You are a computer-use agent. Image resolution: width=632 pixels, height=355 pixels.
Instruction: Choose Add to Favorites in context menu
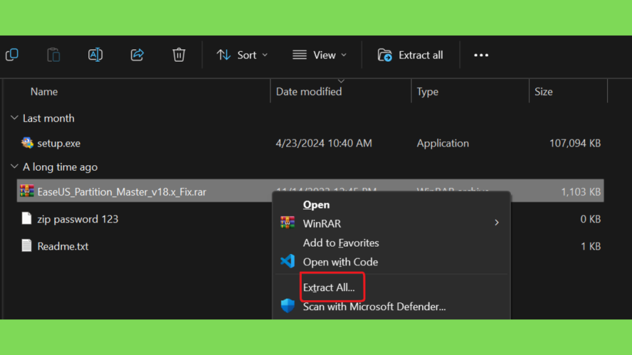pos(341,243)
